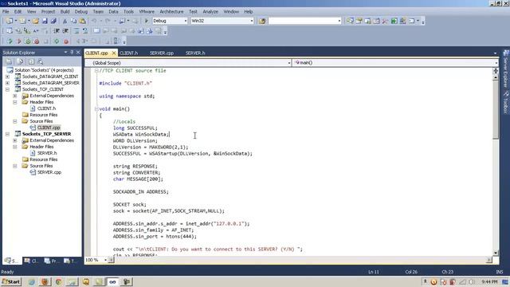510x287 pixels.
Task: Open the Debug menu
Action: (81, 11)
